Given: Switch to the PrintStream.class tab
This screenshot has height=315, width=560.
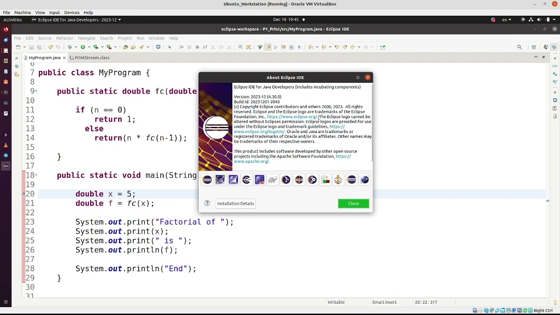Looking at the screenshot, I should point(90,57).
